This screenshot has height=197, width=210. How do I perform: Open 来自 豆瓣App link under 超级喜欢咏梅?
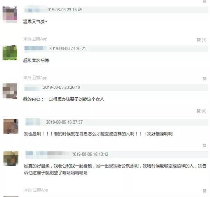pyautogui.click(x=35, y=78)
